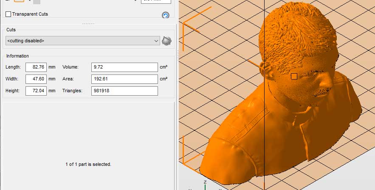Enable the Transparent Cuts checkbox
Image resolution: width=375 pixels, height=190 pixels.
tap(8, 14)
